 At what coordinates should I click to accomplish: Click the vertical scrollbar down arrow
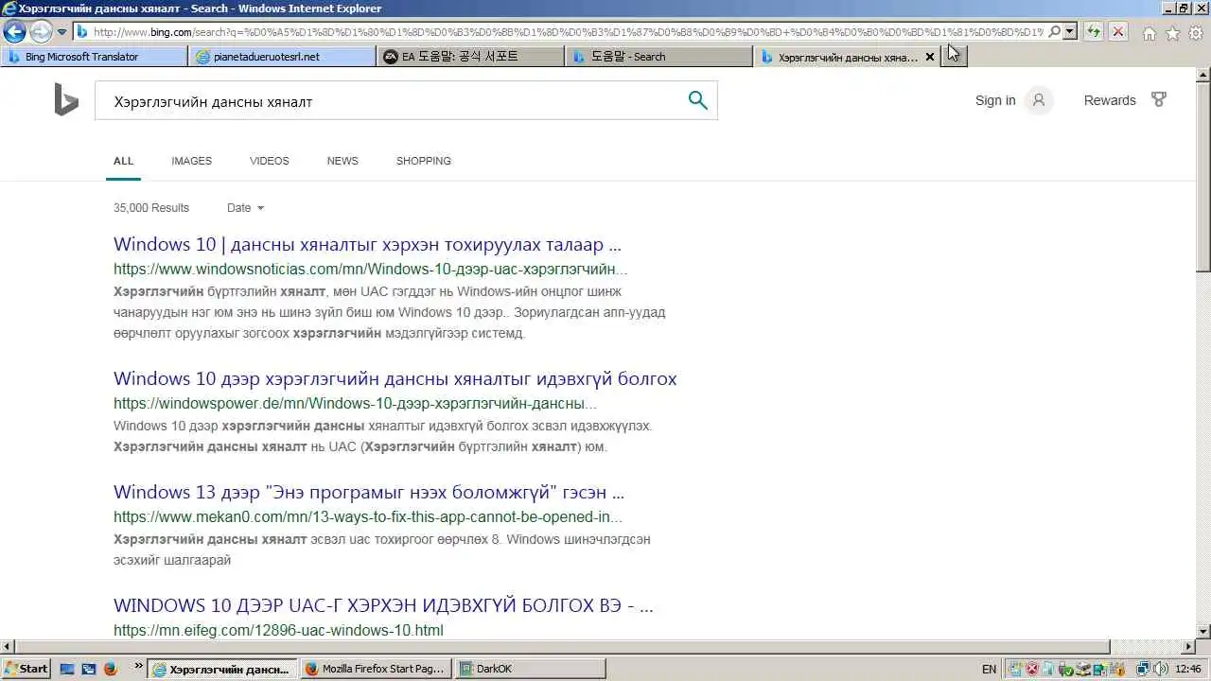coord(1203,632)
